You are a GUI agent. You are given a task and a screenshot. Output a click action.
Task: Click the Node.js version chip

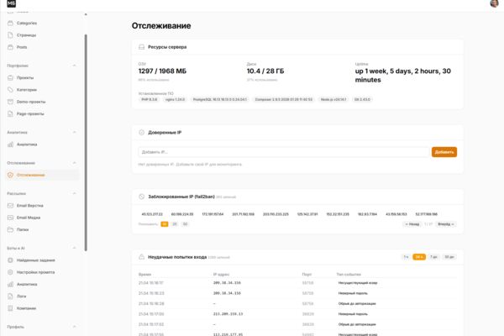tap(333, 100)
